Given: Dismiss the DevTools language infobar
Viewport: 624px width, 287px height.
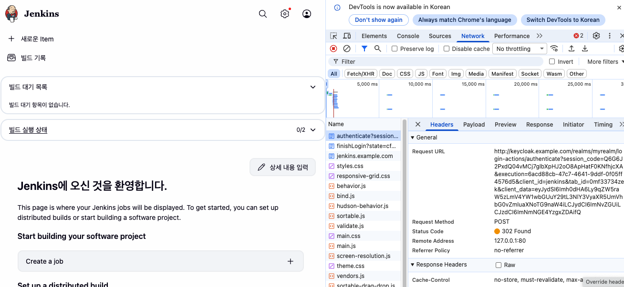Looking at the screenshot, I should click(x=619, y=7).
